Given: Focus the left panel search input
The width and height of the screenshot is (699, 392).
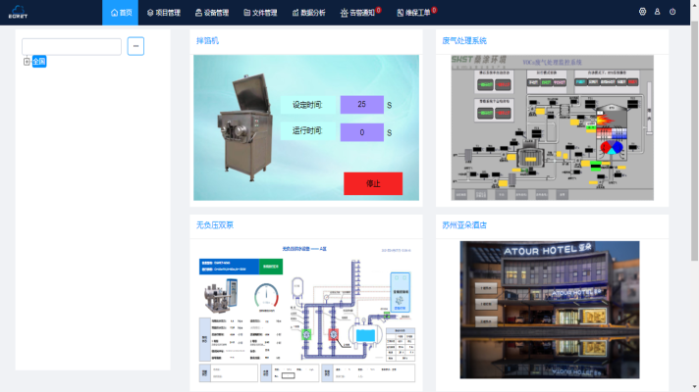Looking at the screenshot, I should (x=72, y=46).
